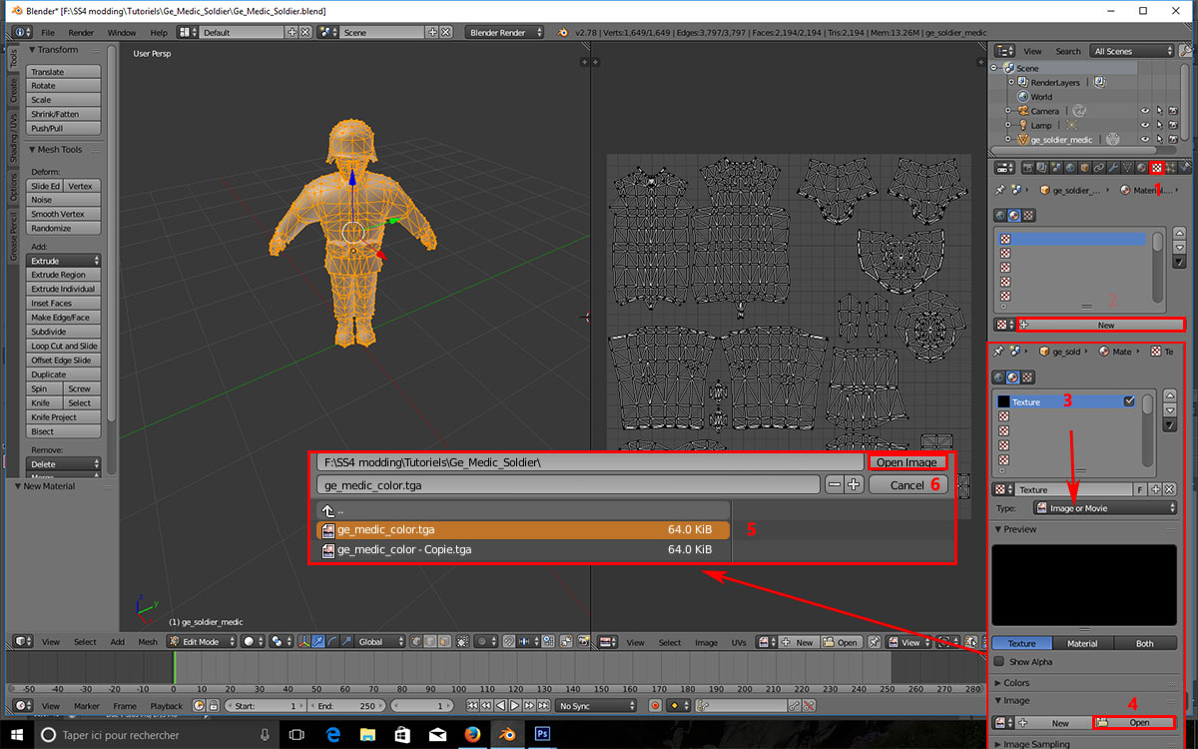Click the Open Image button
Image resolution: width=1198 pixels, height=749 pixels.
(906, 462)
